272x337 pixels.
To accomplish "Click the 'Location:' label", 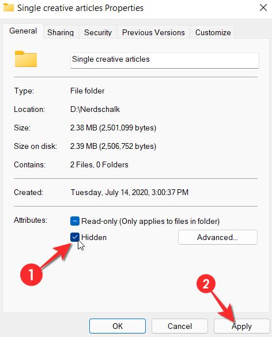I will coord(29,110).
